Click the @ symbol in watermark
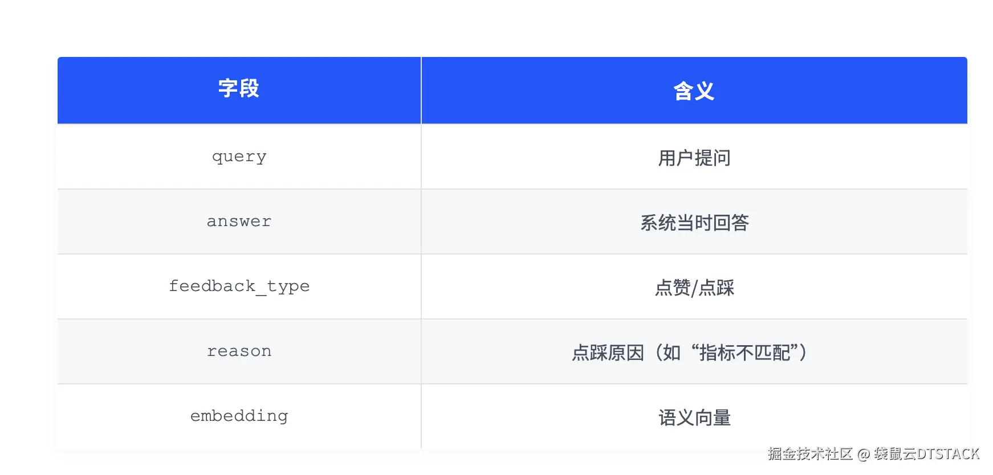Image resolution: width=993 pixels, height=475 pixels. tap(864, 454)
